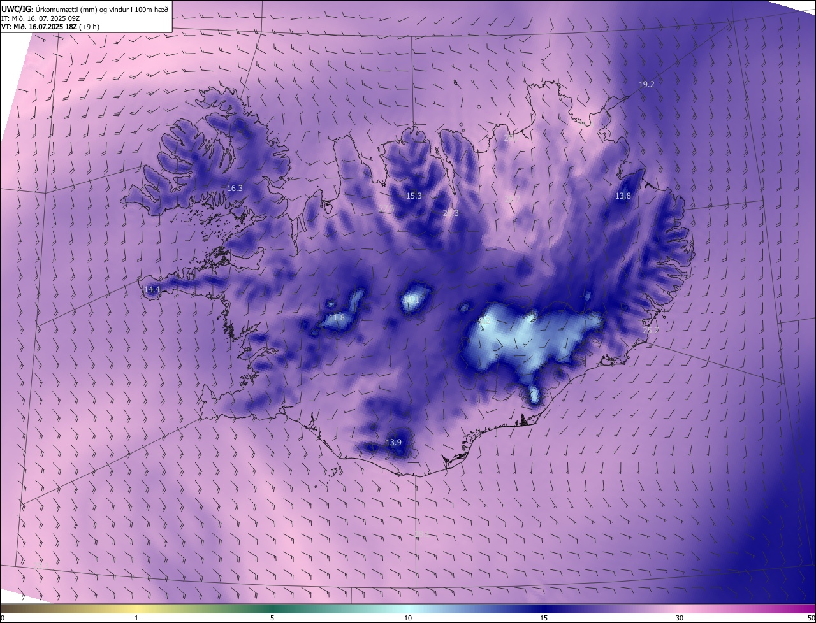Click the 22.7 value on the southeast coast
Image resolution: width=816 pixels, height=623 pixels.
(x=650, y=330)
